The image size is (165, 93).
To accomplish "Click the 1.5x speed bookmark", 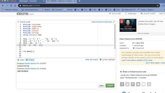I will point(84,10).
